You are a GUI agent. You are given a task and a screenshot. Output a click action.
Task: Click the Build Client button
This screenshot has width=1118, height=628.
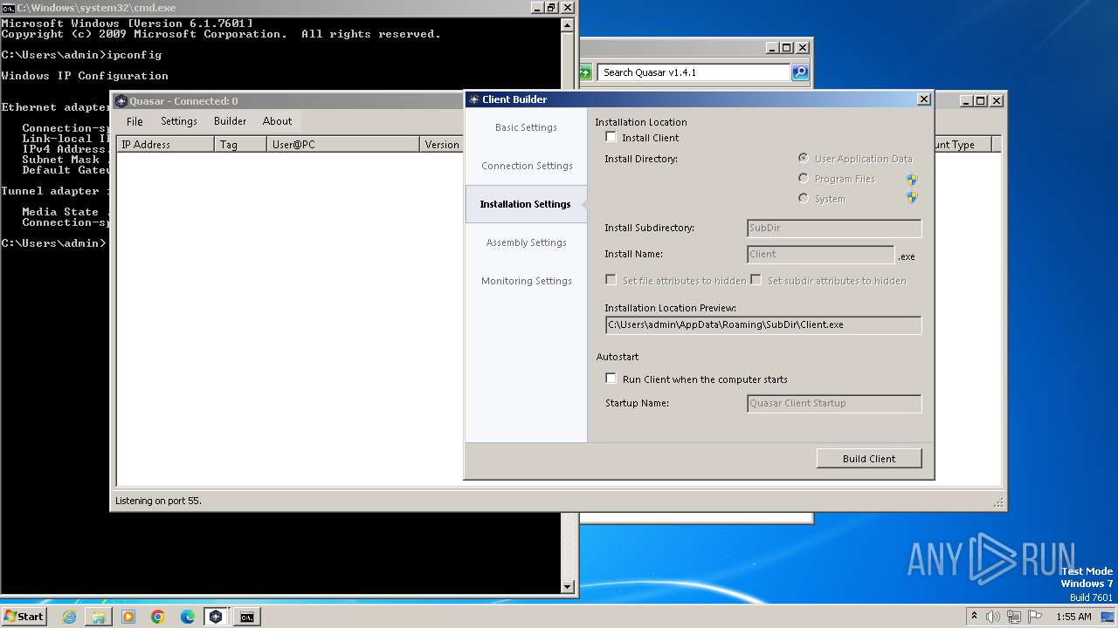click(869, 459)
